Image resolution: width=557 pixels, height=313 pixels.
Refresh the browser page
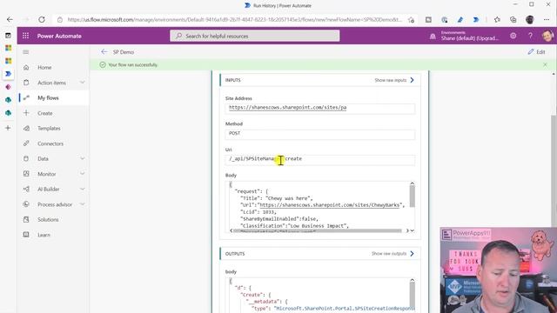(x=42, y=19)
